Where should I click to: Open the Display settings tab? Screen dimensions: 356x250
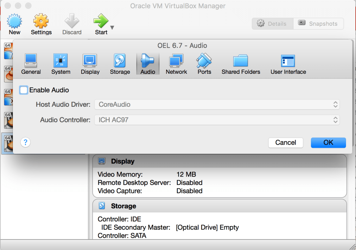click(90, 64)
